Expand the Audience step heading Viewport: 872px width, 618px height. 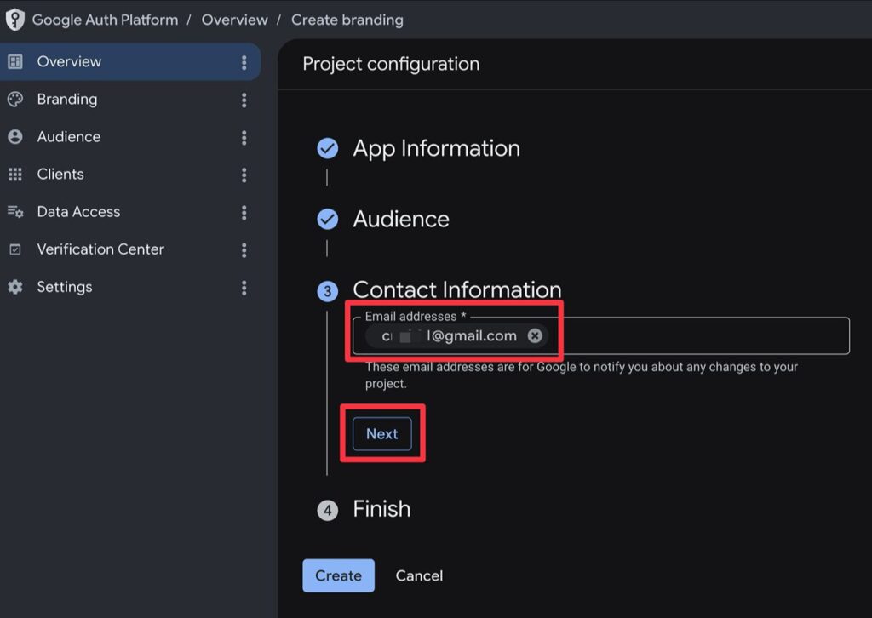click(x=401, y=219)
